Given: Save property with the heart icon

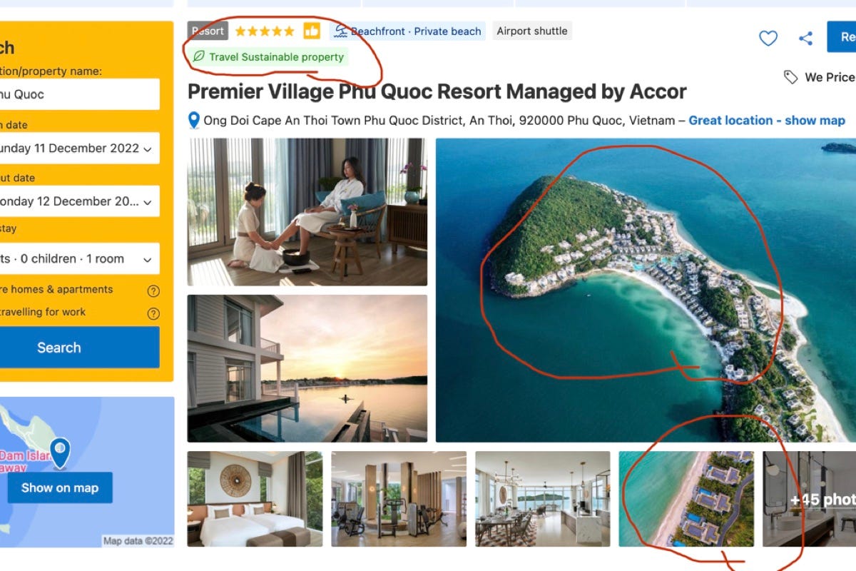Looking at the screenshot, I should click(768, 39).
